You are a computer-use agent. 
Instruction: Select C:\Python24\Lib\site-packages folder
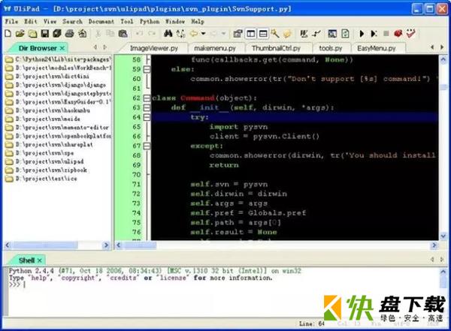pyautogui.click(x=58, y=59)
